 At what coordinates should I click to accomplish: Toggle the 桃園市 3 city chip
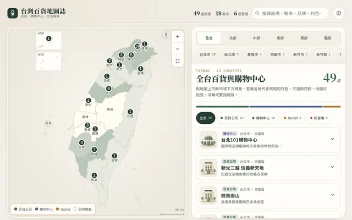[277, 54]
